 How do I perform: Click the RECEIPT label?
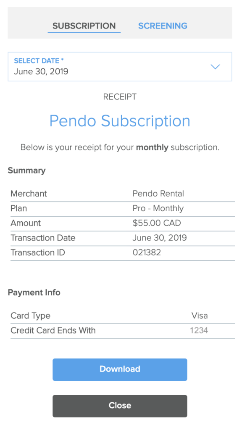coord(120,97)
